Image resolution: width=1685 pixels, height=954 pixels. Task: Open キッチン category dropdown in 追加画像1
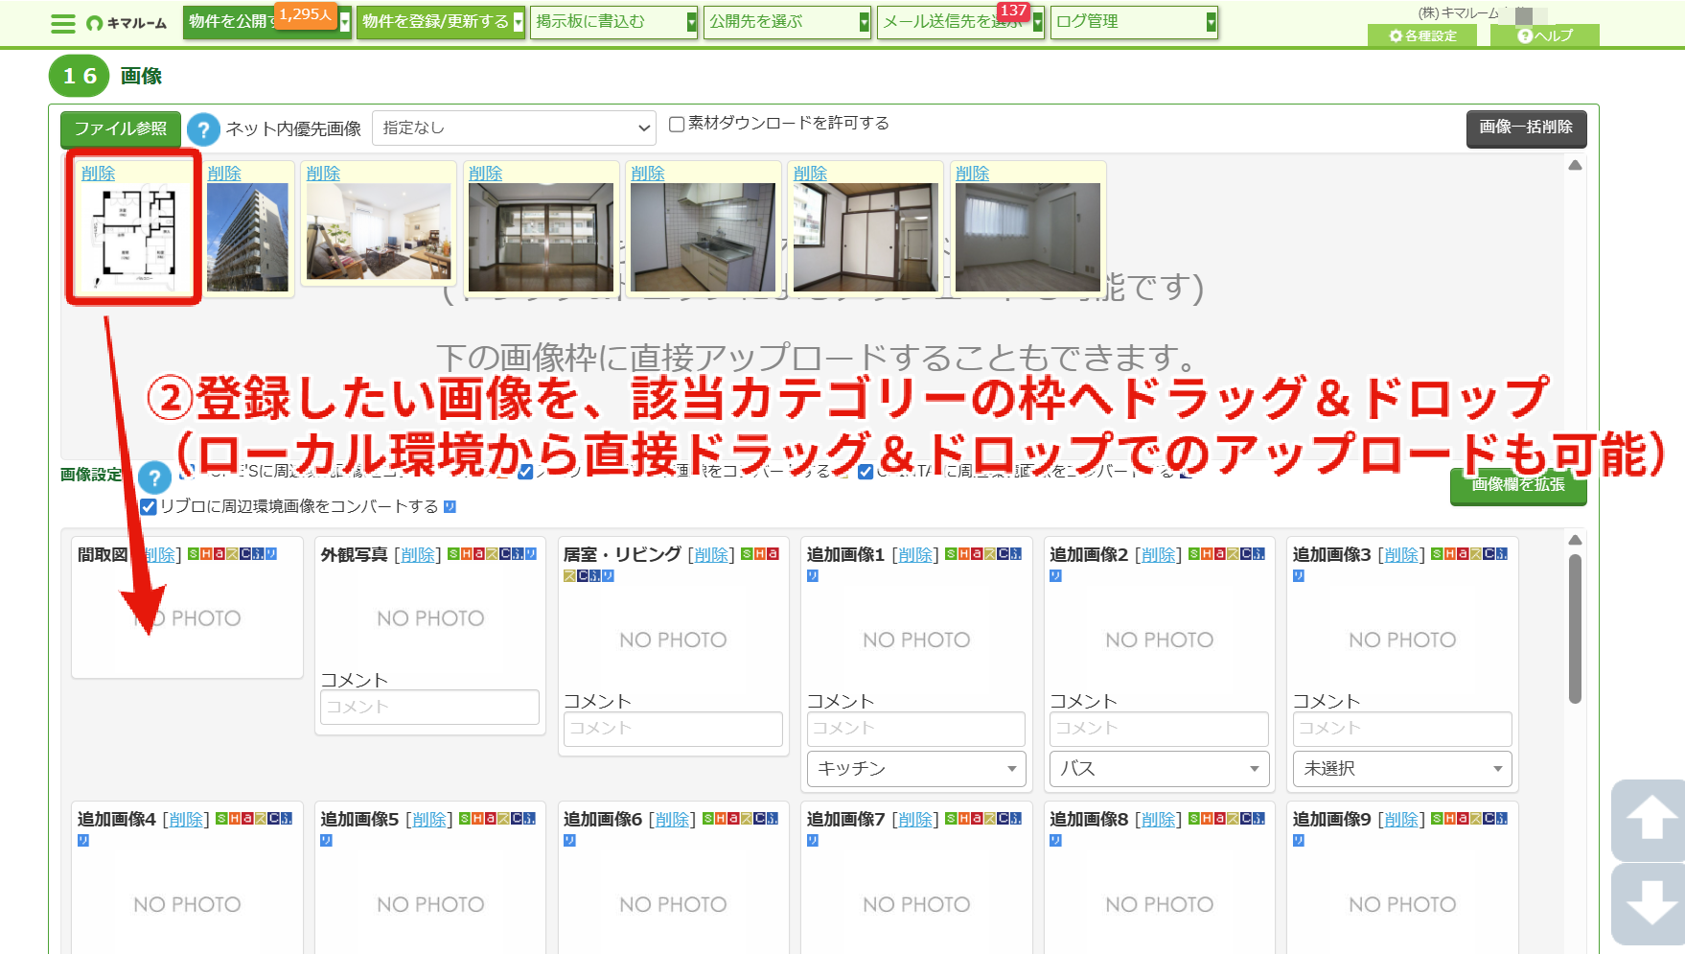coord(916,769)
